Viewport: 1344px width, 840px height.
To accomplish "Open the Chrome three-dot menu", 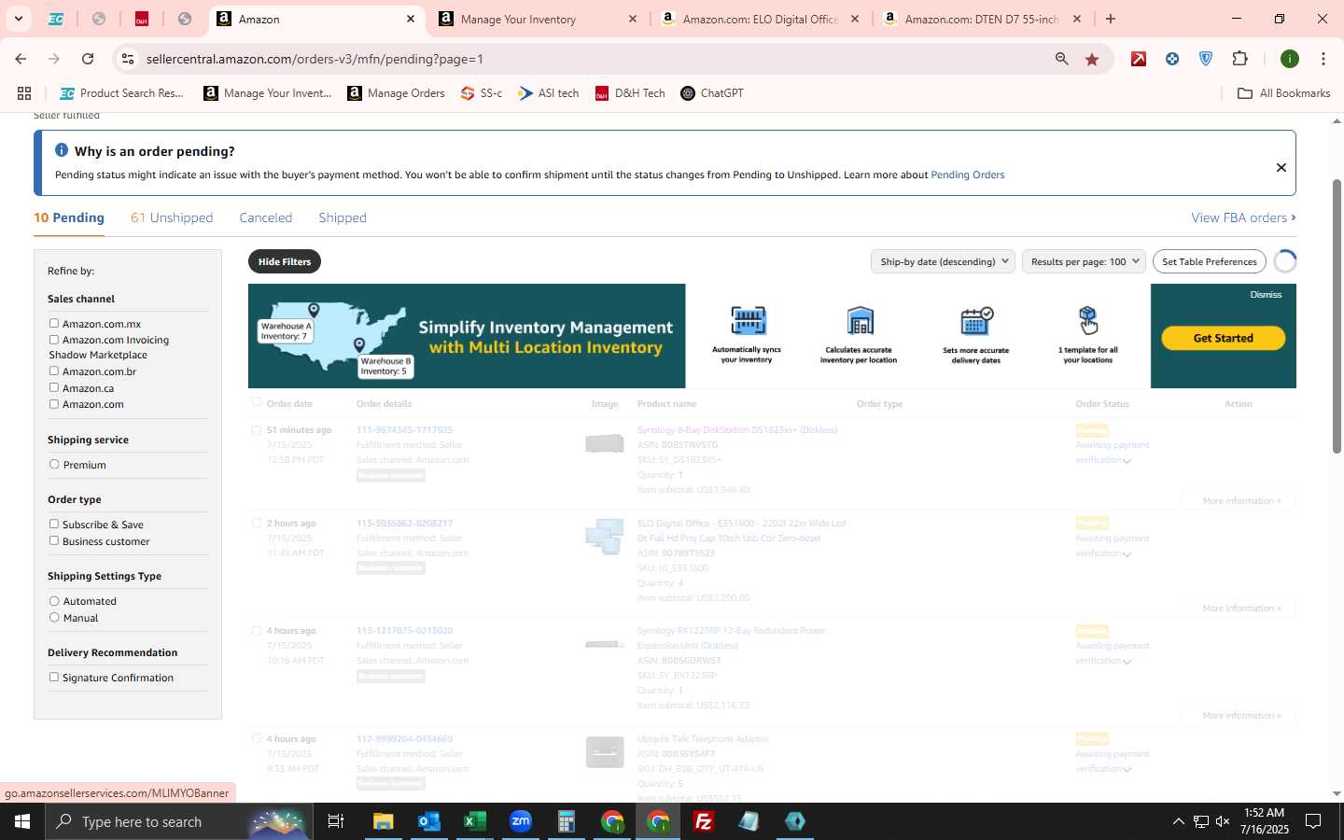I will click(1323, 59).
